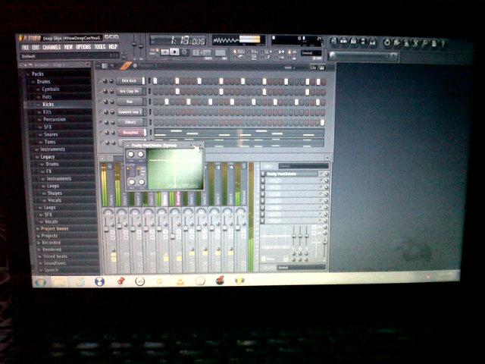Open the Step Sequencer view icon
The height and width of the screenshot is (364, 485).
click(343, 42)
